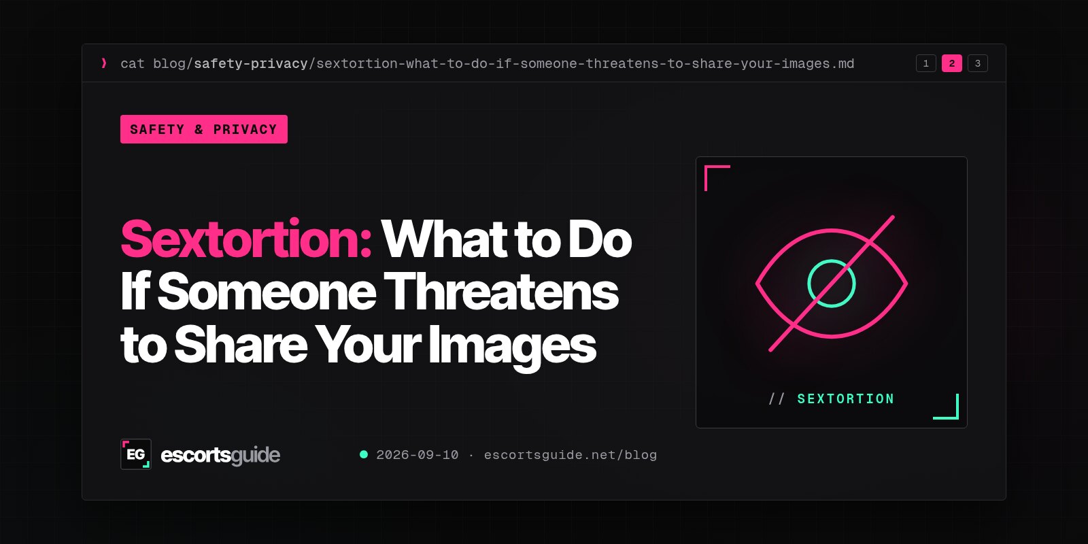This screenshot has height=544, width=1088.
Task: Click the '// SEXTORTION' caption label
Action: click(x=832, y=399)
